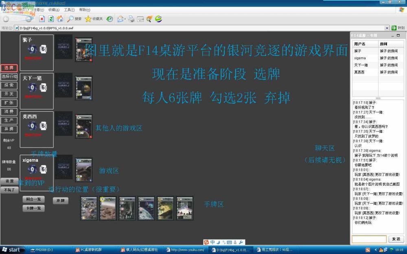
Task: Select the 消费 consume phase button
Action: pos(9,112)
